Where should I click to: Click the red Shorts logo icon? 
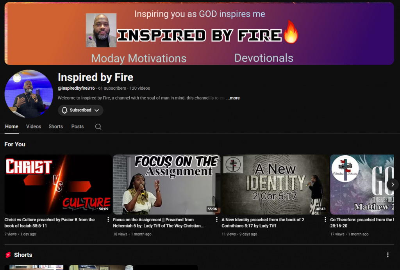(8, 255)
